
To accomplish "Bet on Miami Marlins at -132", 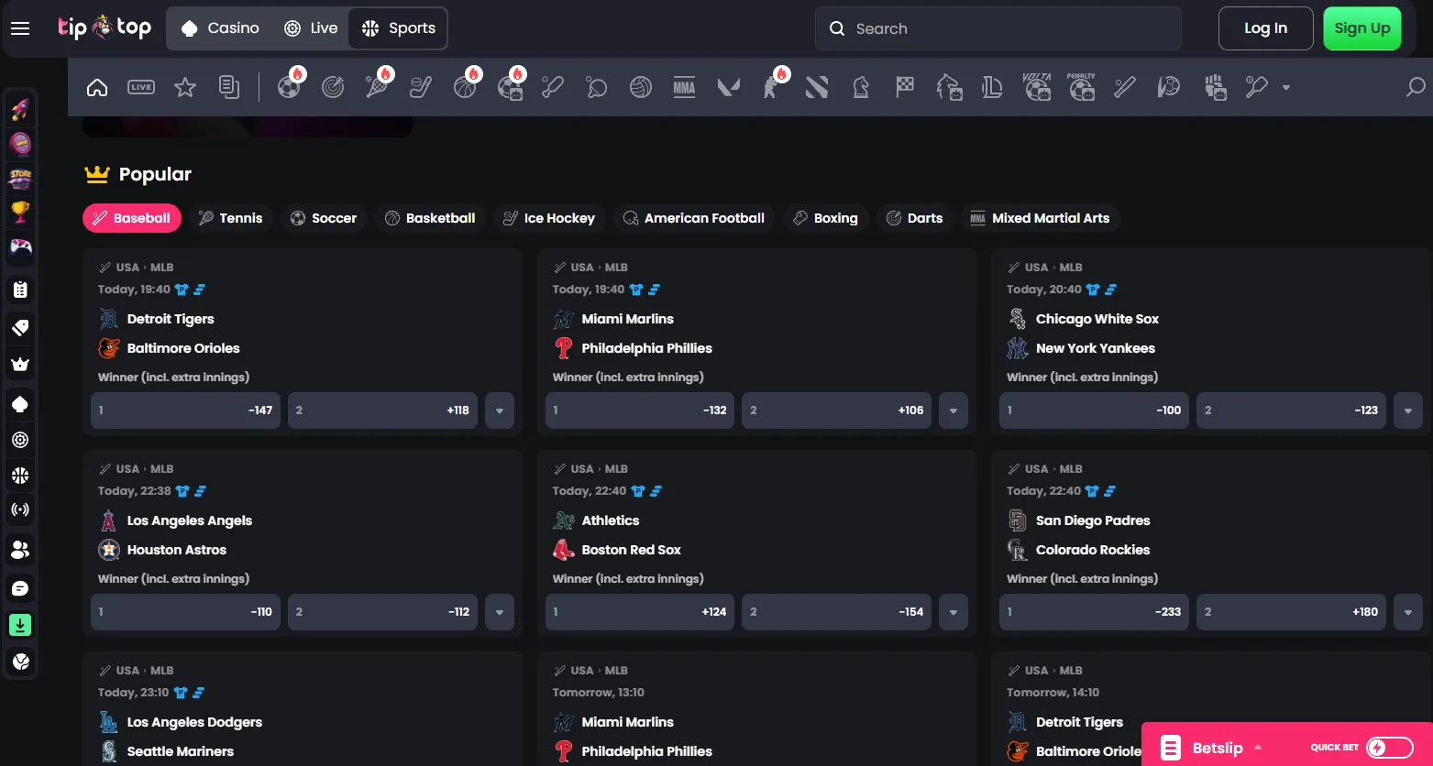I will (640, 410).
